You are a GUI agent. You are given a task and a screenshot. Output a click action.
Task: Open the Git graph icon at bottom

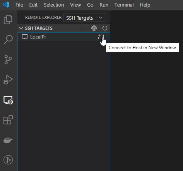pos(8,160)
